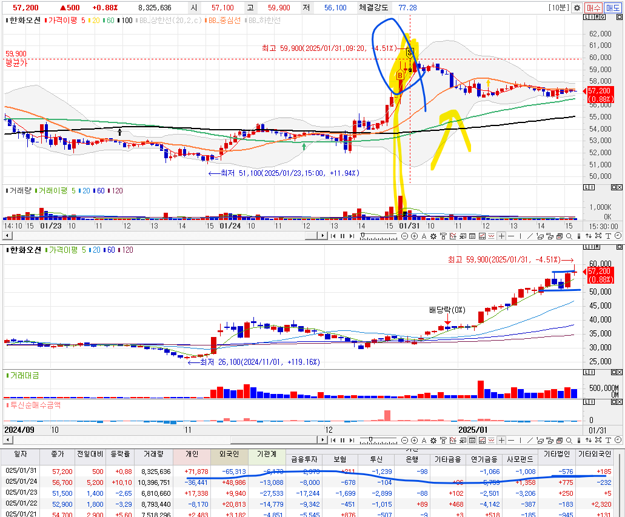625x517 pixels.
Task: Select crosshair cursor tool in 10-minute chart toolbar
Action: tap(501, 236)
